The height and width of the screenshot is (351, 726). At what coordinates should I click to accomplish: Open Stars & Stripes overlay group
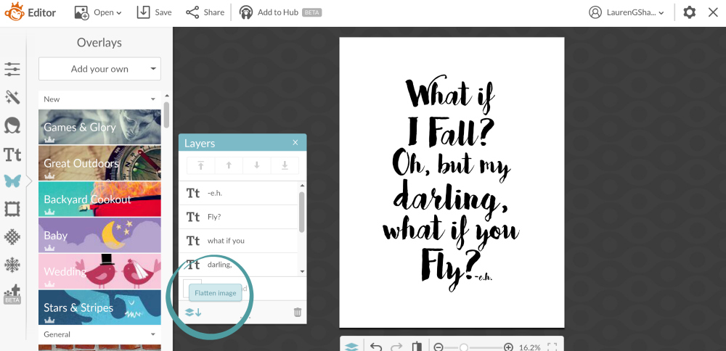pos(99,307)
